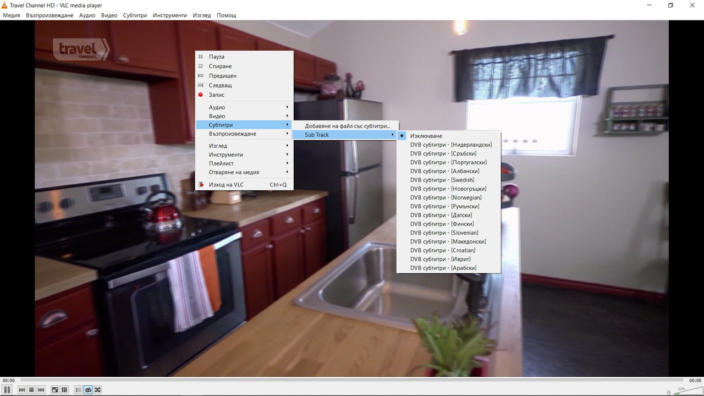The width and height of the screenshot is (704, 396).
Task: Open the Субтитри menu in menu bar
Action: click(135, 15)
